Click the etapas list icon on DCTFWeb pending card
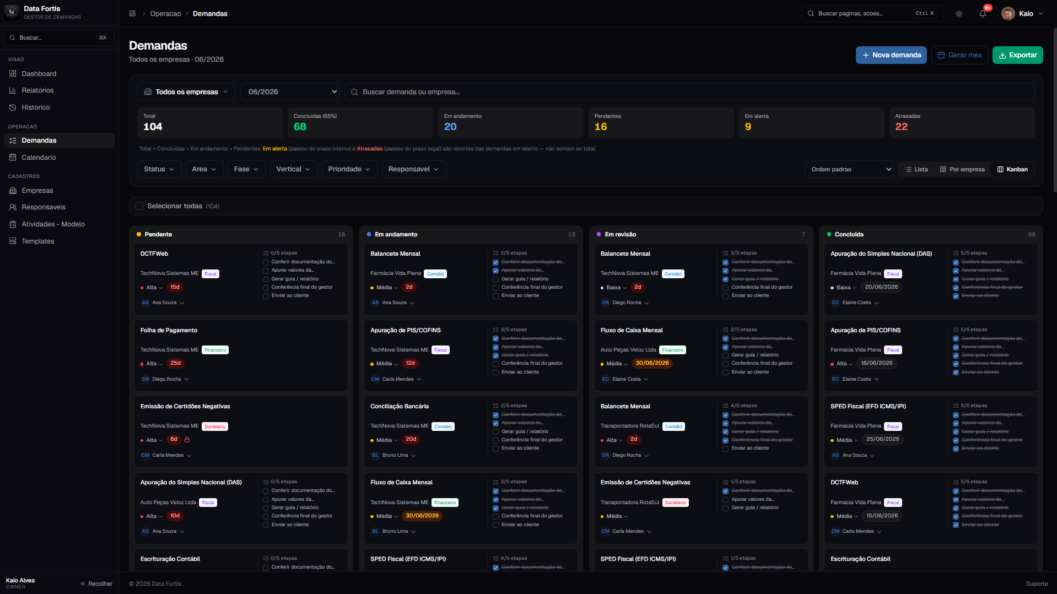This screenshot has height=594, width=1057. [x=266, y=253]
